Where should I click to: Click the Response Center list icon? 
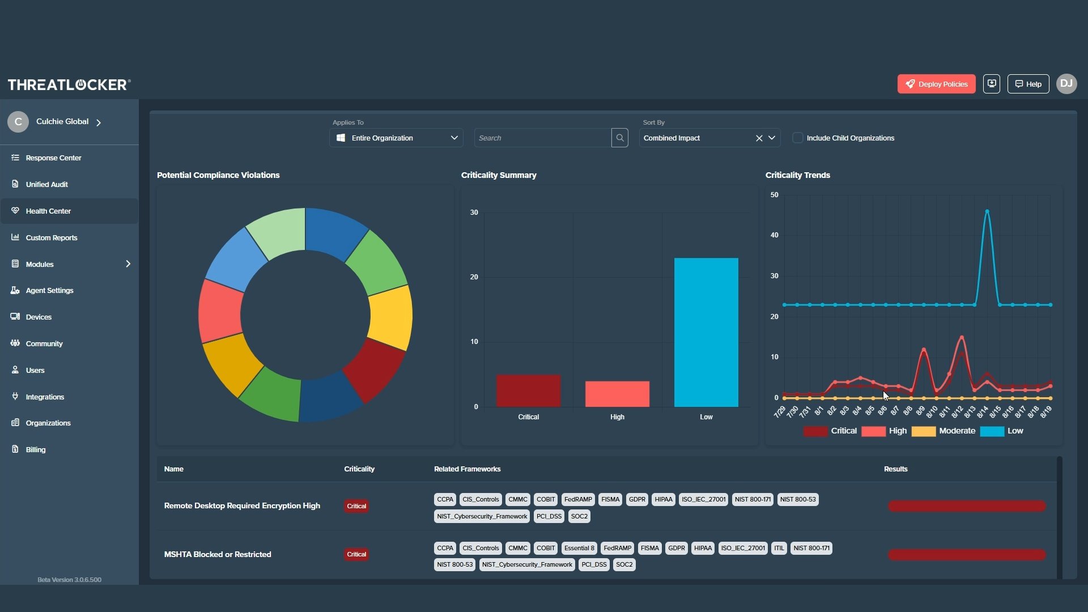click(x=15, y=158)
